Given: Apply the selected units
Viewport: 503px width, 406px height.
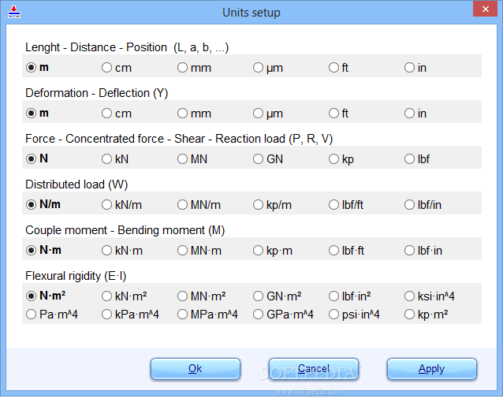Looking at the screenshot, I should click(432, 369).
